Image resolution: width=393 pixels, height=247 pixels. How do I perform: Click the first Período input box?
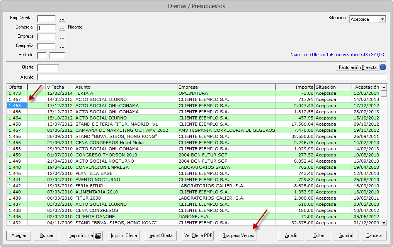pos(42,55)
